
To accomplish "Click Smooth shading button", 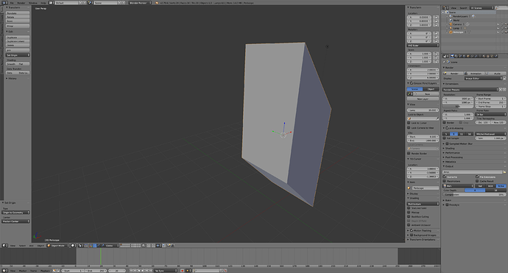I will [12, 64].
